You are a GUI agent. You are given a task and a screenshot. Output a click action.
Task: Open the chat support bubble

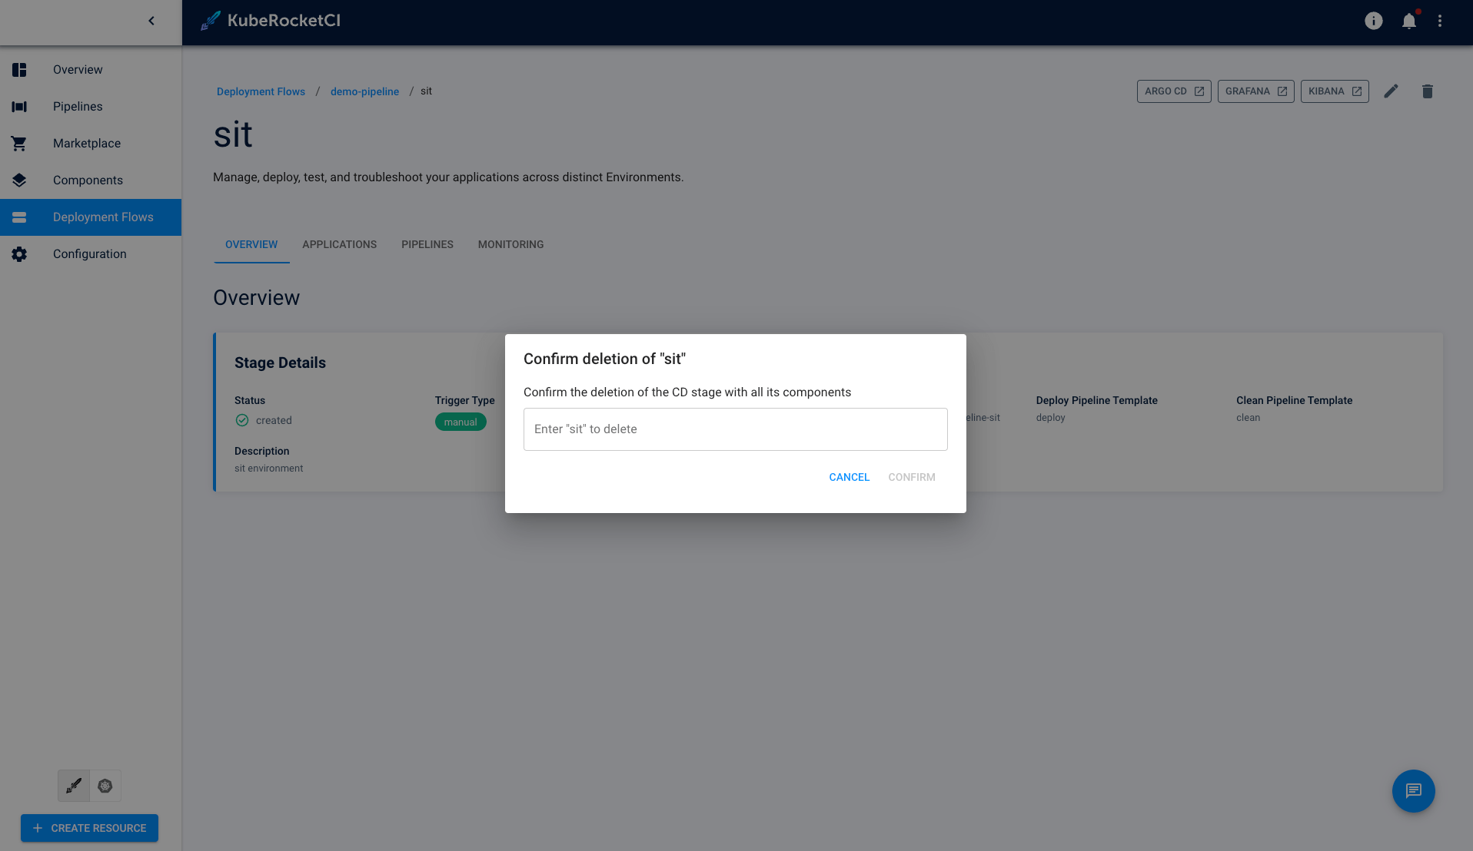(1413, 790)
